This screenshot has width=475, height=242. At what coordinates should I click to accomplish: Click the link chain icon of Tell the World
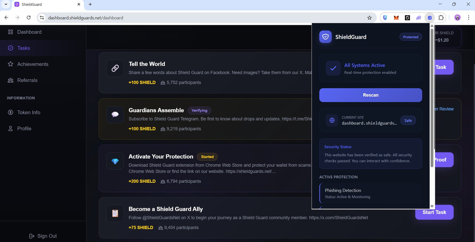coord(115,69)
